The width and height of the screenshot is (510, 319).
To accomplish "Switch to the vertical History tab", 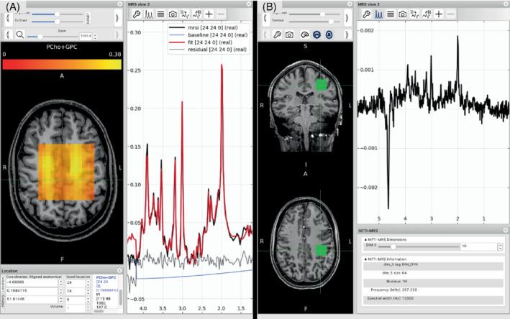I will [3, 300].
